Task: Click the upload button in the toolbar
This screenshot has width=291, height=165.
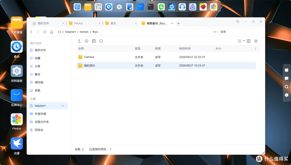Action: click(x=79, y=41)
